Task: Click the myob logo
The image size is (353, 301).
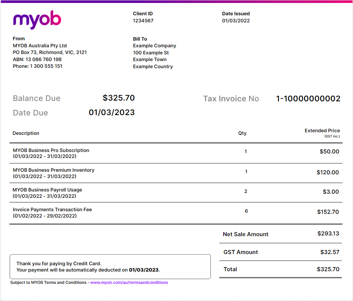Action: tap(37, 20)
